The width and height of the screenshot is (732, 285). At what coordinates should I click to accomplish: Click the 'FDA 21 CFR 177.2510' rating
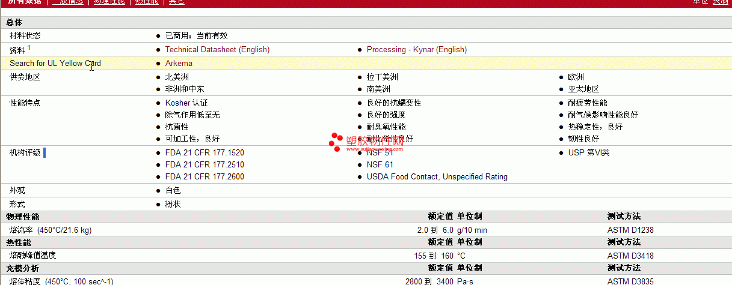[x=205, y=164]
